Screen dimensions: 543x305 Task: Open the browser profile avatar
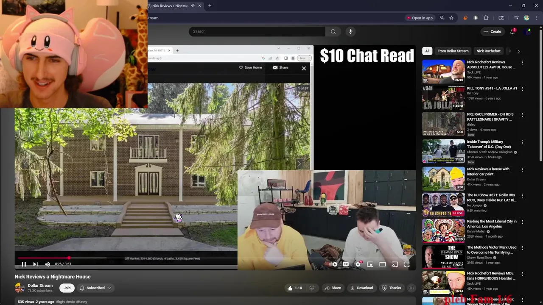(526, 18)
